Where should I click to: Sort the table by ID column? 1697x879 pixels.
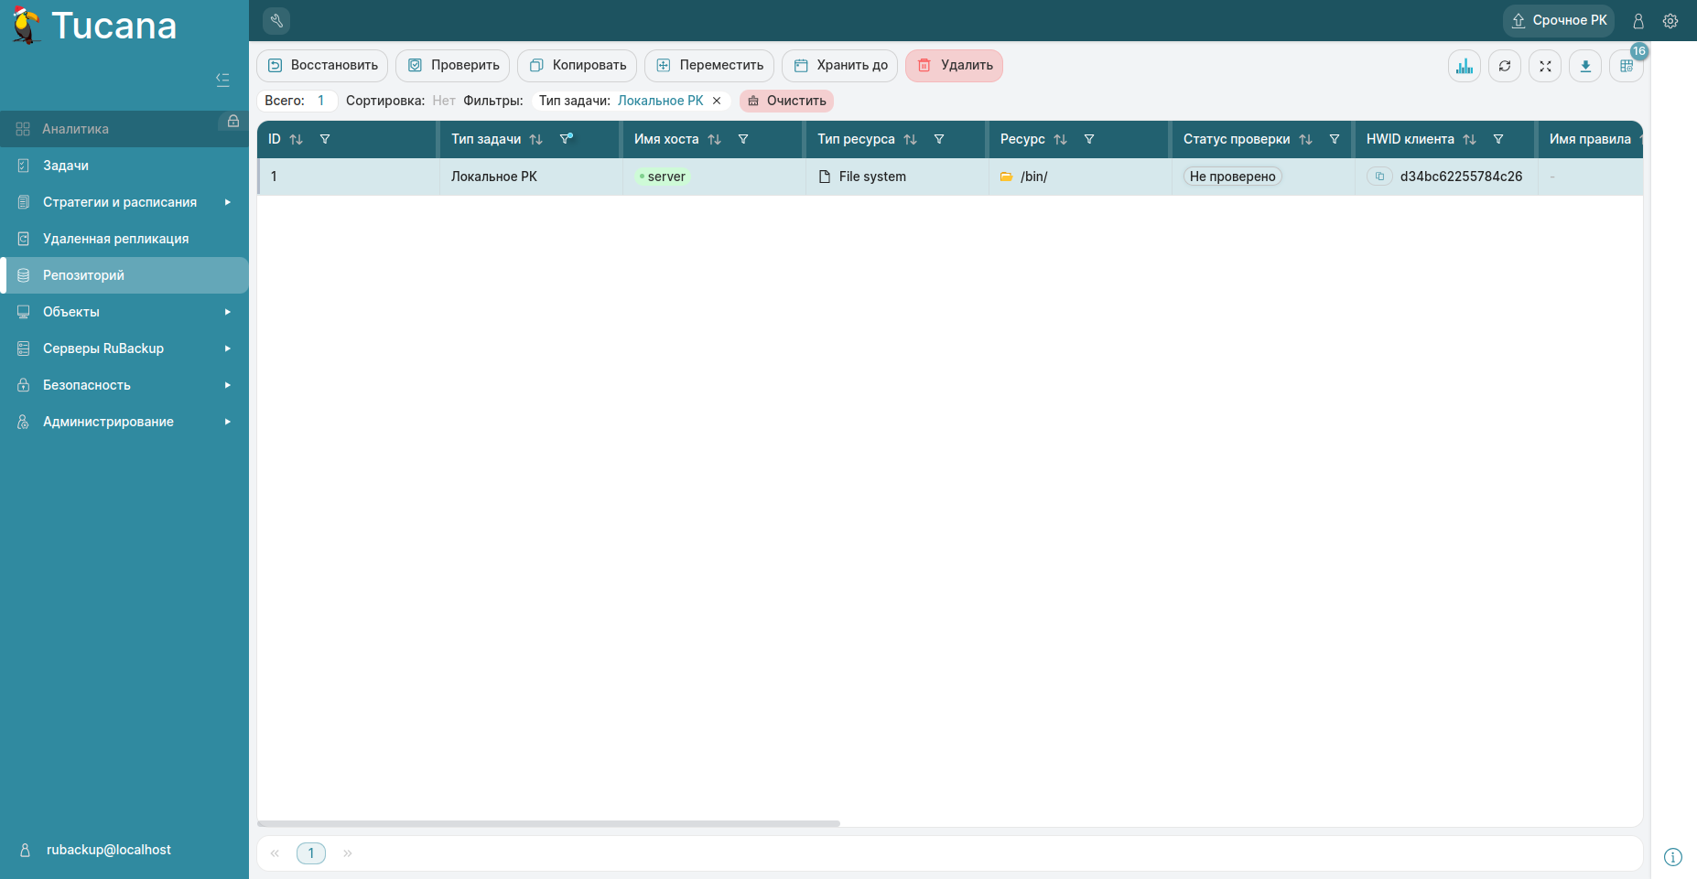296,139
